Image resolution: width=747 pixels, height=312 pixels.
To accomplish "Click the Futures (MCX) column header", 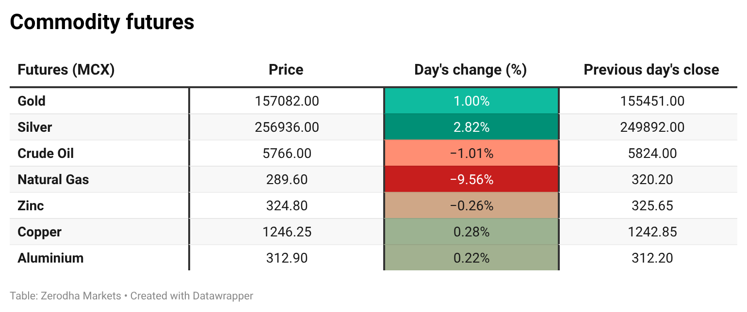I will 66,70.
